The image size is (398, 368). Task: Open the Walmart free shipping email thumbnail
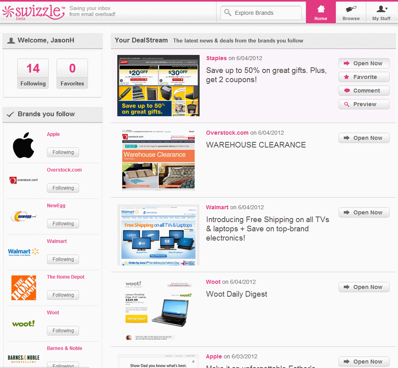pos(158,235)
